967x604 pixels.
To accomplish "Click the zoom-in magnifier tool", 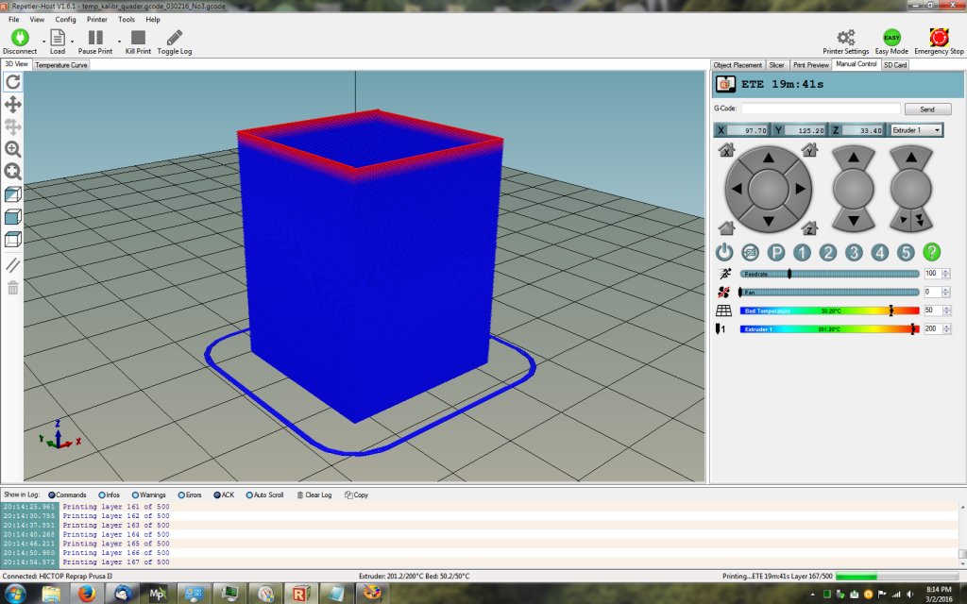I will [13, 149].
